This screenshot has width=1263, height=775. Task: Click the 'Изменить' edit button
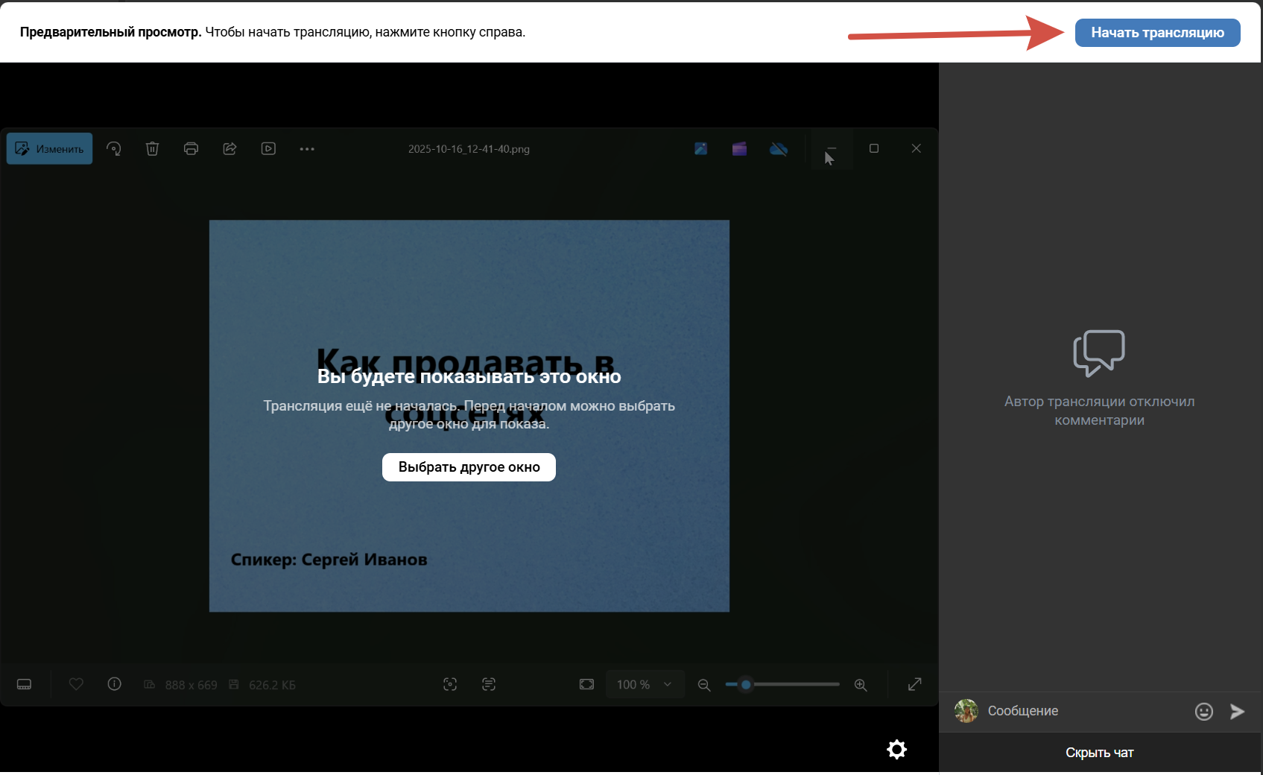coord(50,149)
